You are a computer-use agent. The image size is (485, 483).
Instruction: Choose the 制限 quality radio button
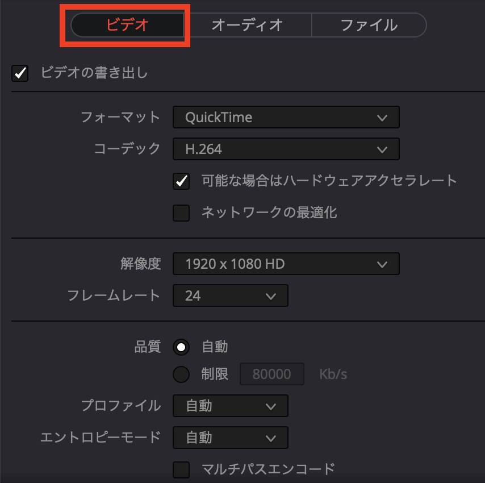[x=181, y=374]
